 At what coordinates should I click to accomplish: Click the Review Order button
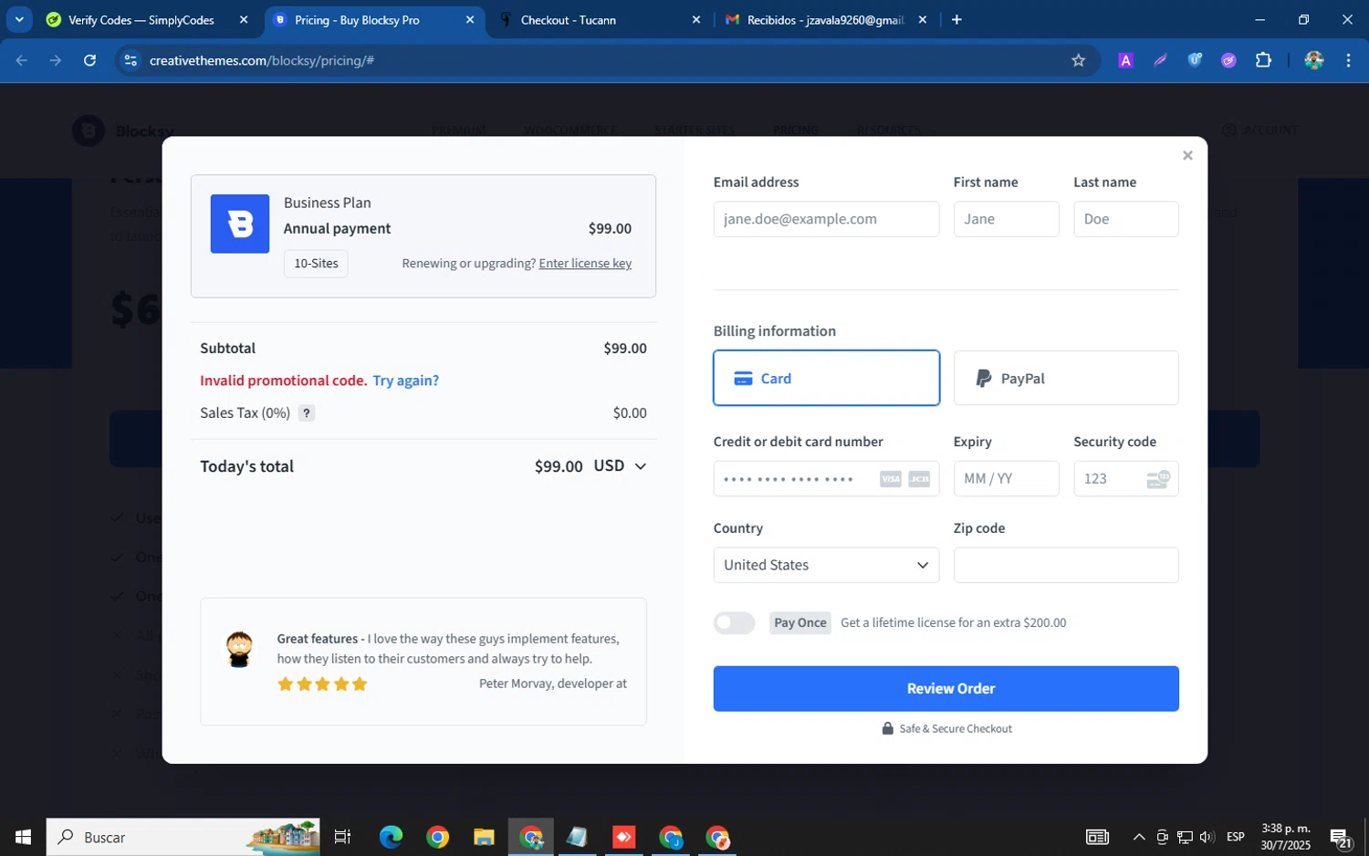[946, 688]
